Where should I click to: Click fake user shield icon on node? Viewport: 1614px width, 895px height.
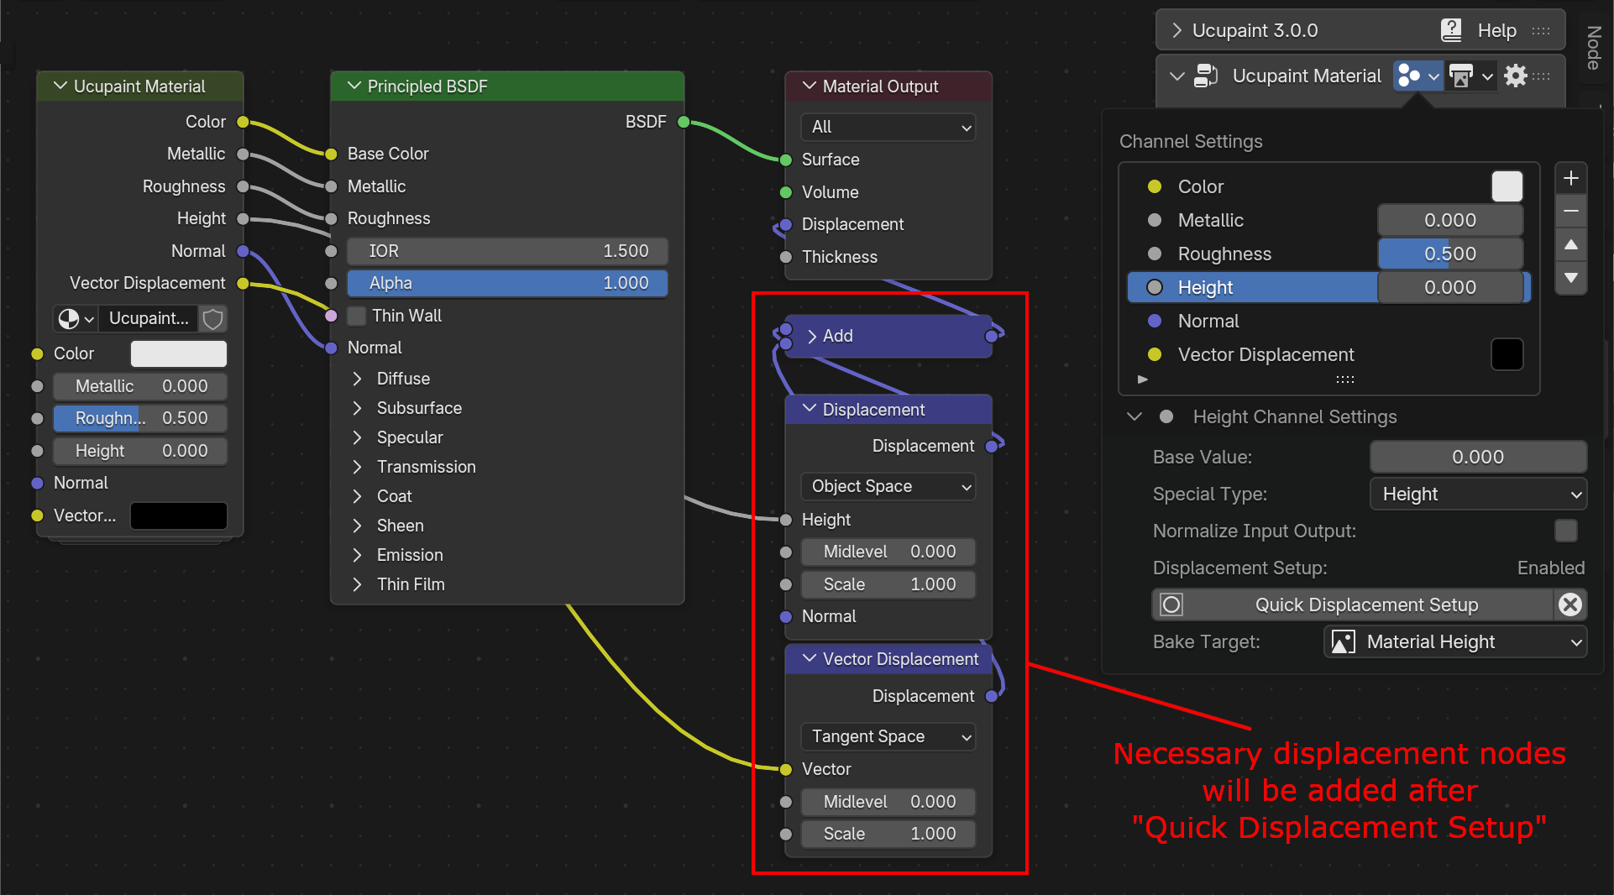click(x=213, y=319)
